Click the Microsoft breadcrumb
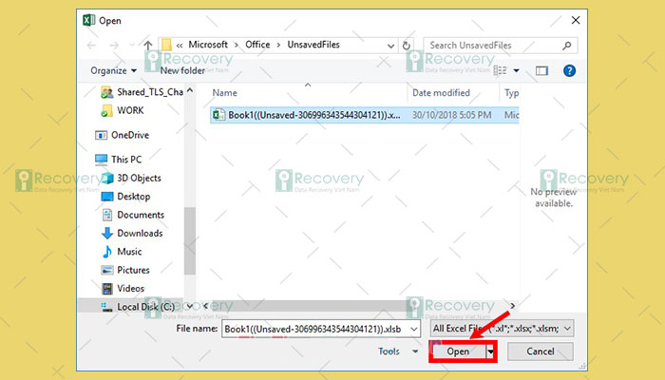This screenshot has width=665, height=380. (x=208, y=45)
